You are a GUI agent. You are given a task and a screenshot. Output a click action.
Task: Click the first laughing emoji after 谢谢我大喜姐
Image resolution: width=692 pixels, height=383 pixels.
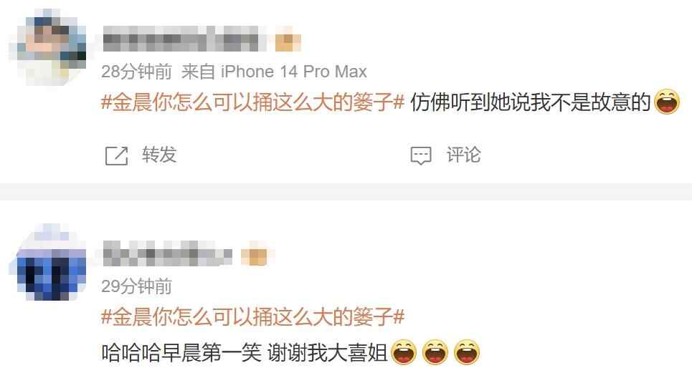pos(404,352)
